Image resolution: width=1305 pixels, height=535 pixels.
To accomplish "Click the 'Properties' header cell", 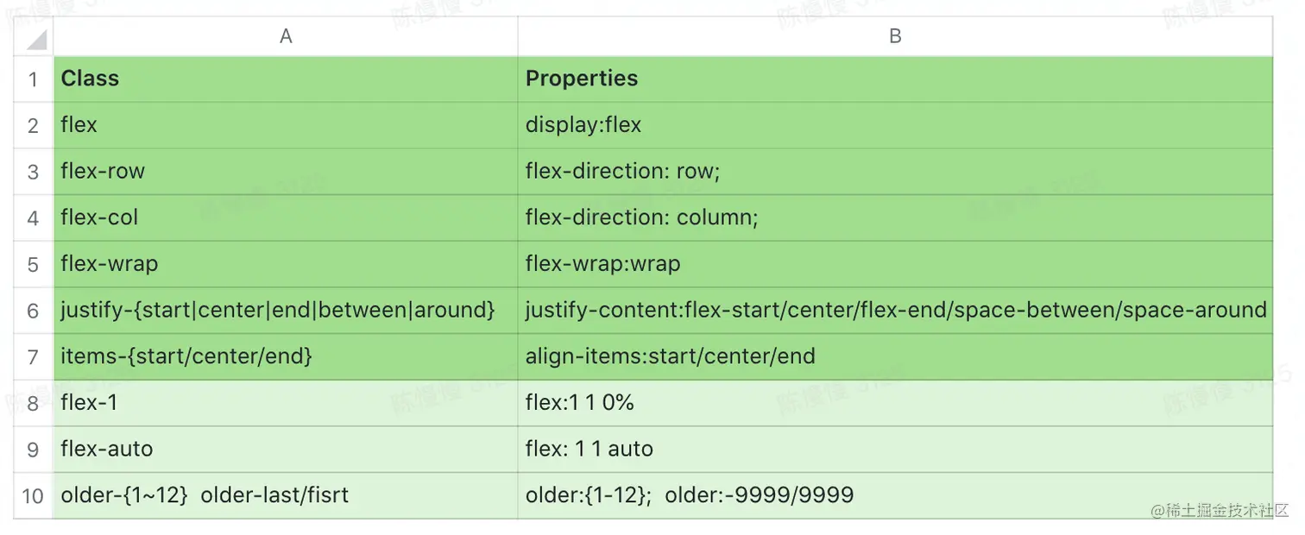I will tap(895, 79).
